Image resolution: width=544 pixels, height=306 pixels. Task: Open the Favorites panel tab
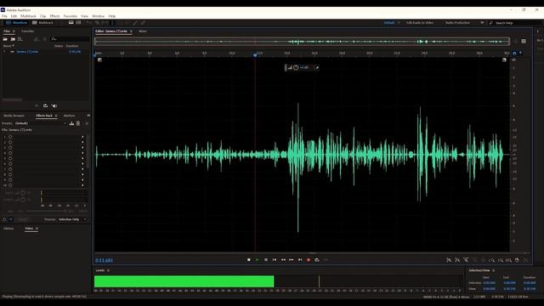point(28,31)
